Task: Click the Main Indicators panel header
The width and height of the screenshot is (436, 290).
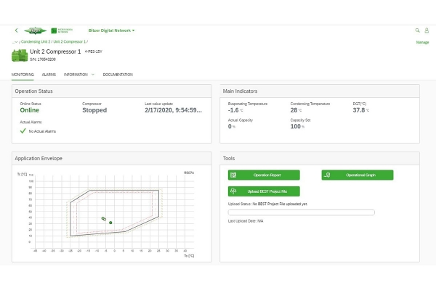Action: click(x=320, y=91)
